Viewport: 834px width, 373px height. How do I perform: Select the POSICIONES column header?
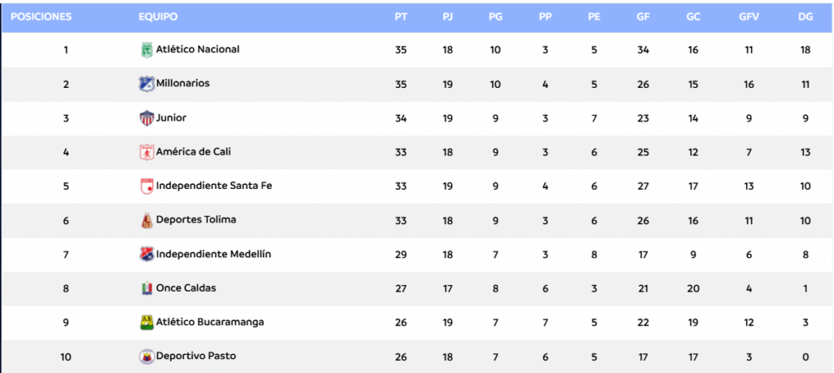[41, 16]
